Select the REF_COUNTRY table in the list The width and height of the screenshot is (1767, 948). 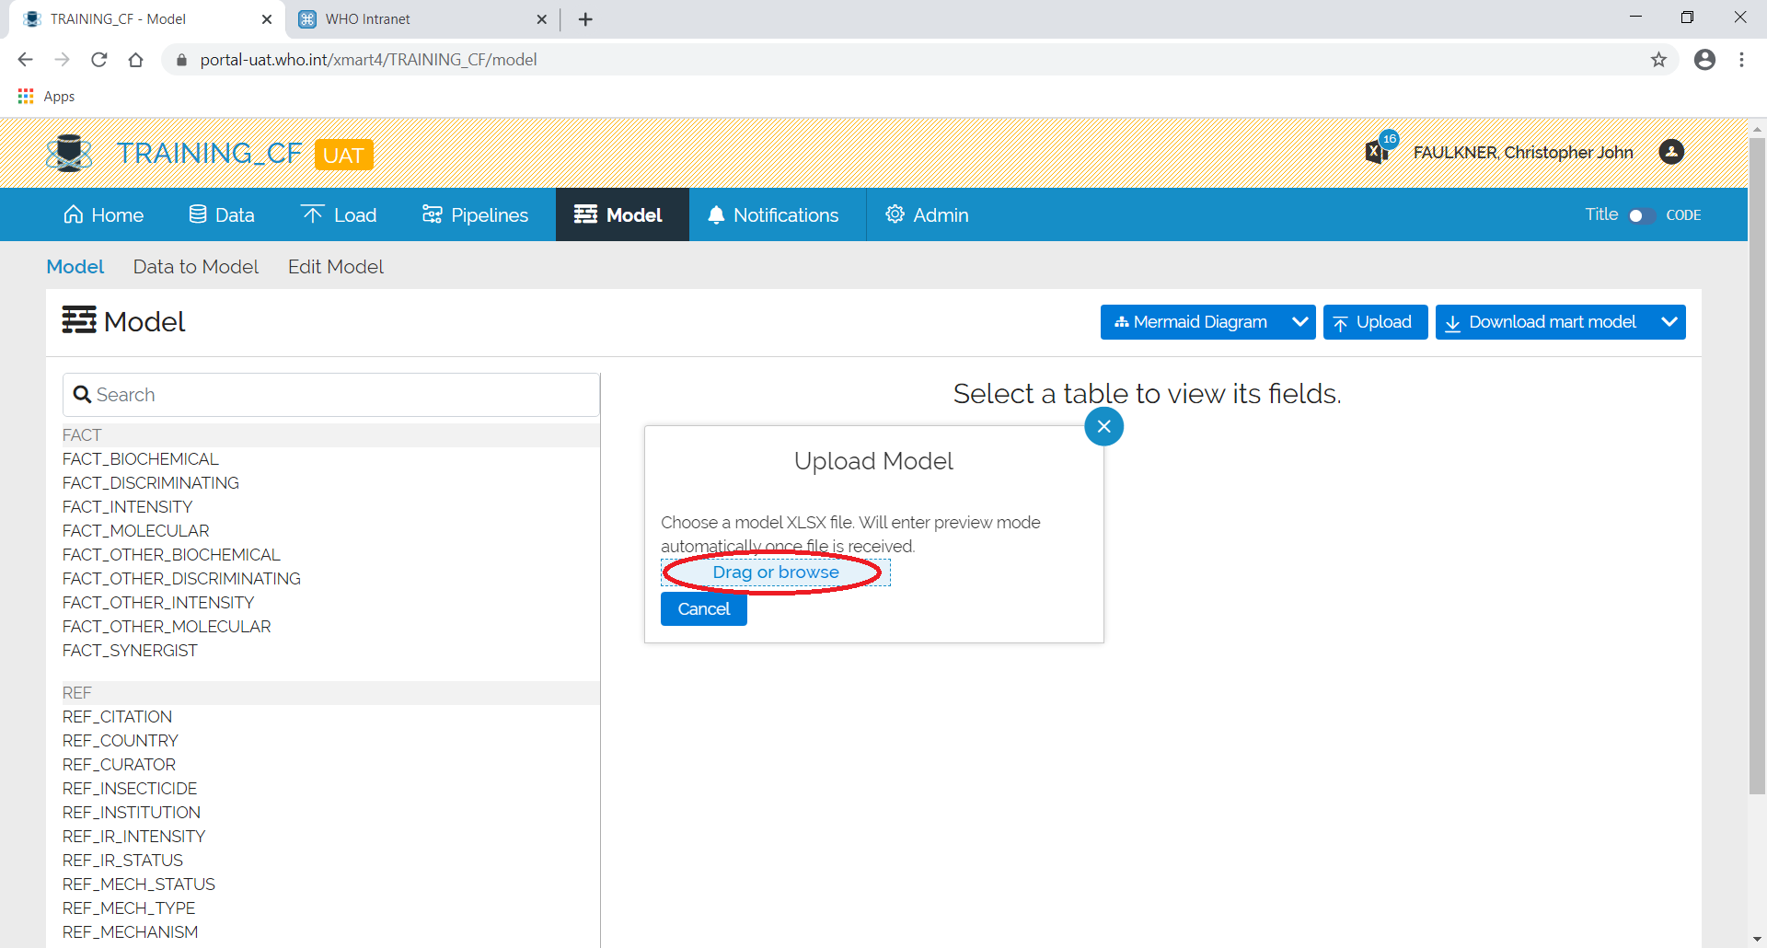tap(120, 740)
